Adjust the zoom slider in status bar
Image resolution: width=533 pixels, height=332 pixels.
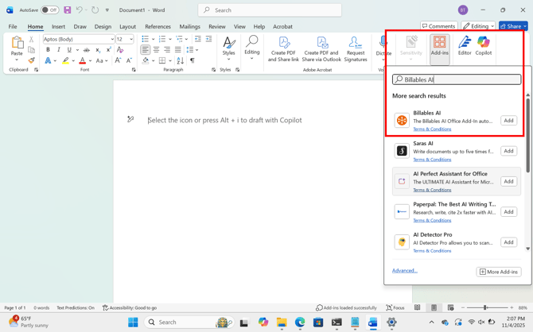pos(484,307)
